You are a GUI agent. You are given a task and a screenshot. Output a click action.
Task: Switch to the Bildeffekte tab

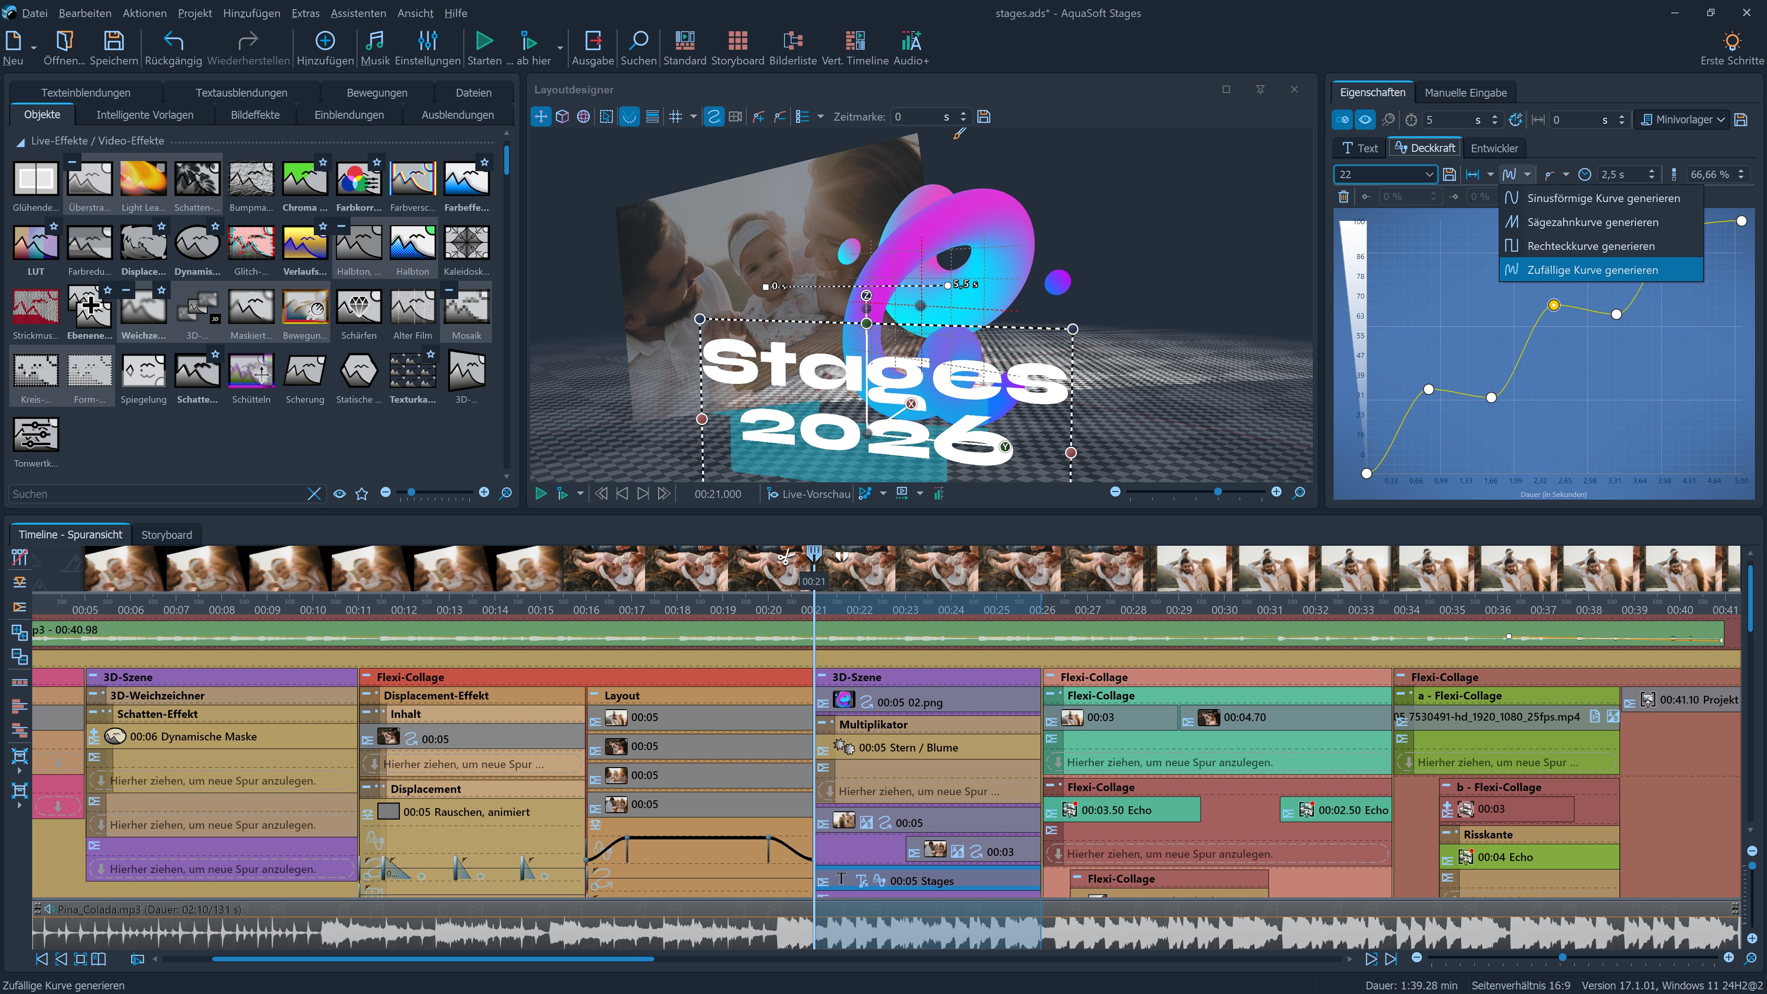coord(254,115)
